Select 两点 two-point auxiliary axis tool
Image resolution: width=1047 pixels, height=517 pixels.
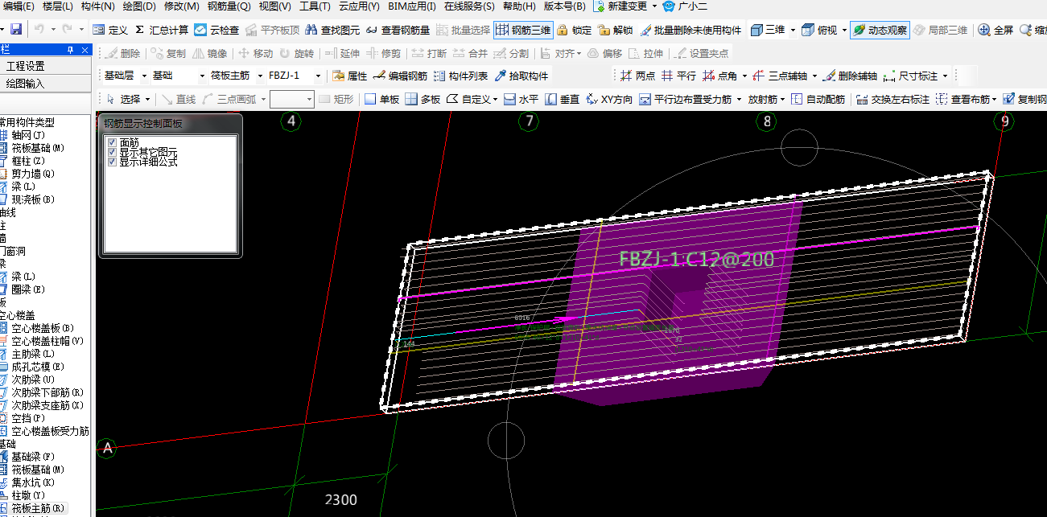click(x=637, y=76)
